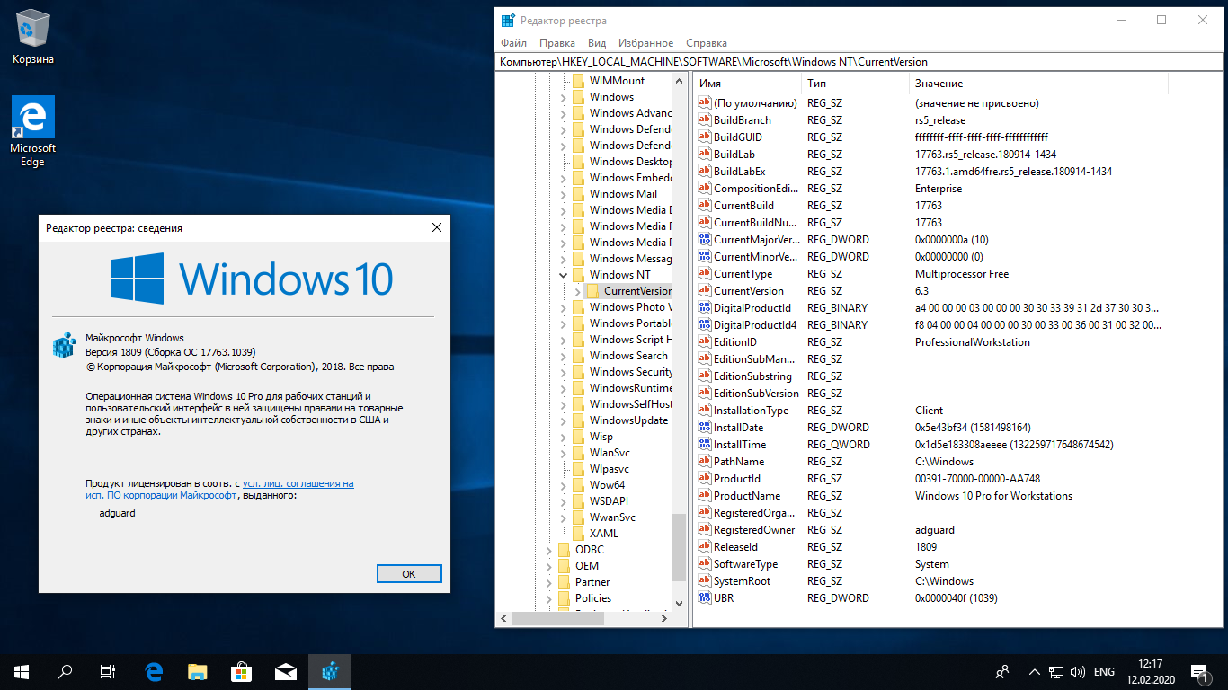Open the license terms link

point(219,490)
